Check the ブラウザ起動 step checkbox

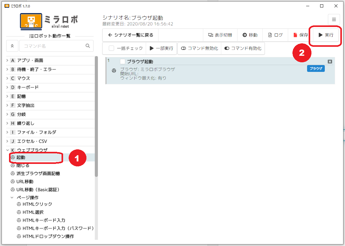point(122,62)
